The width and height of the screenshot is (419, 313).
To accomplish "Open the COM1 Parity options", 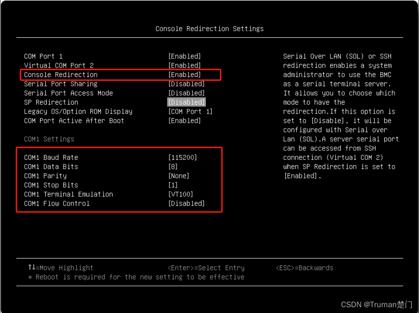I will click(x=47, y=176).
